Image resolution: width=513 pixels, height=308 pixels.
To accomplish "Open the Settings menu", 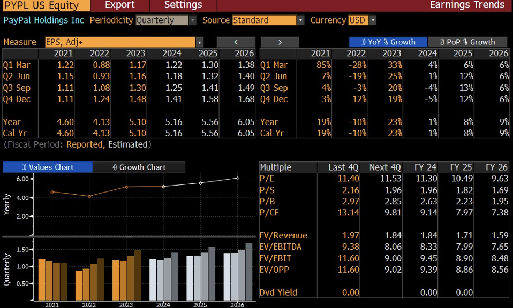I will tap(183, 5).
